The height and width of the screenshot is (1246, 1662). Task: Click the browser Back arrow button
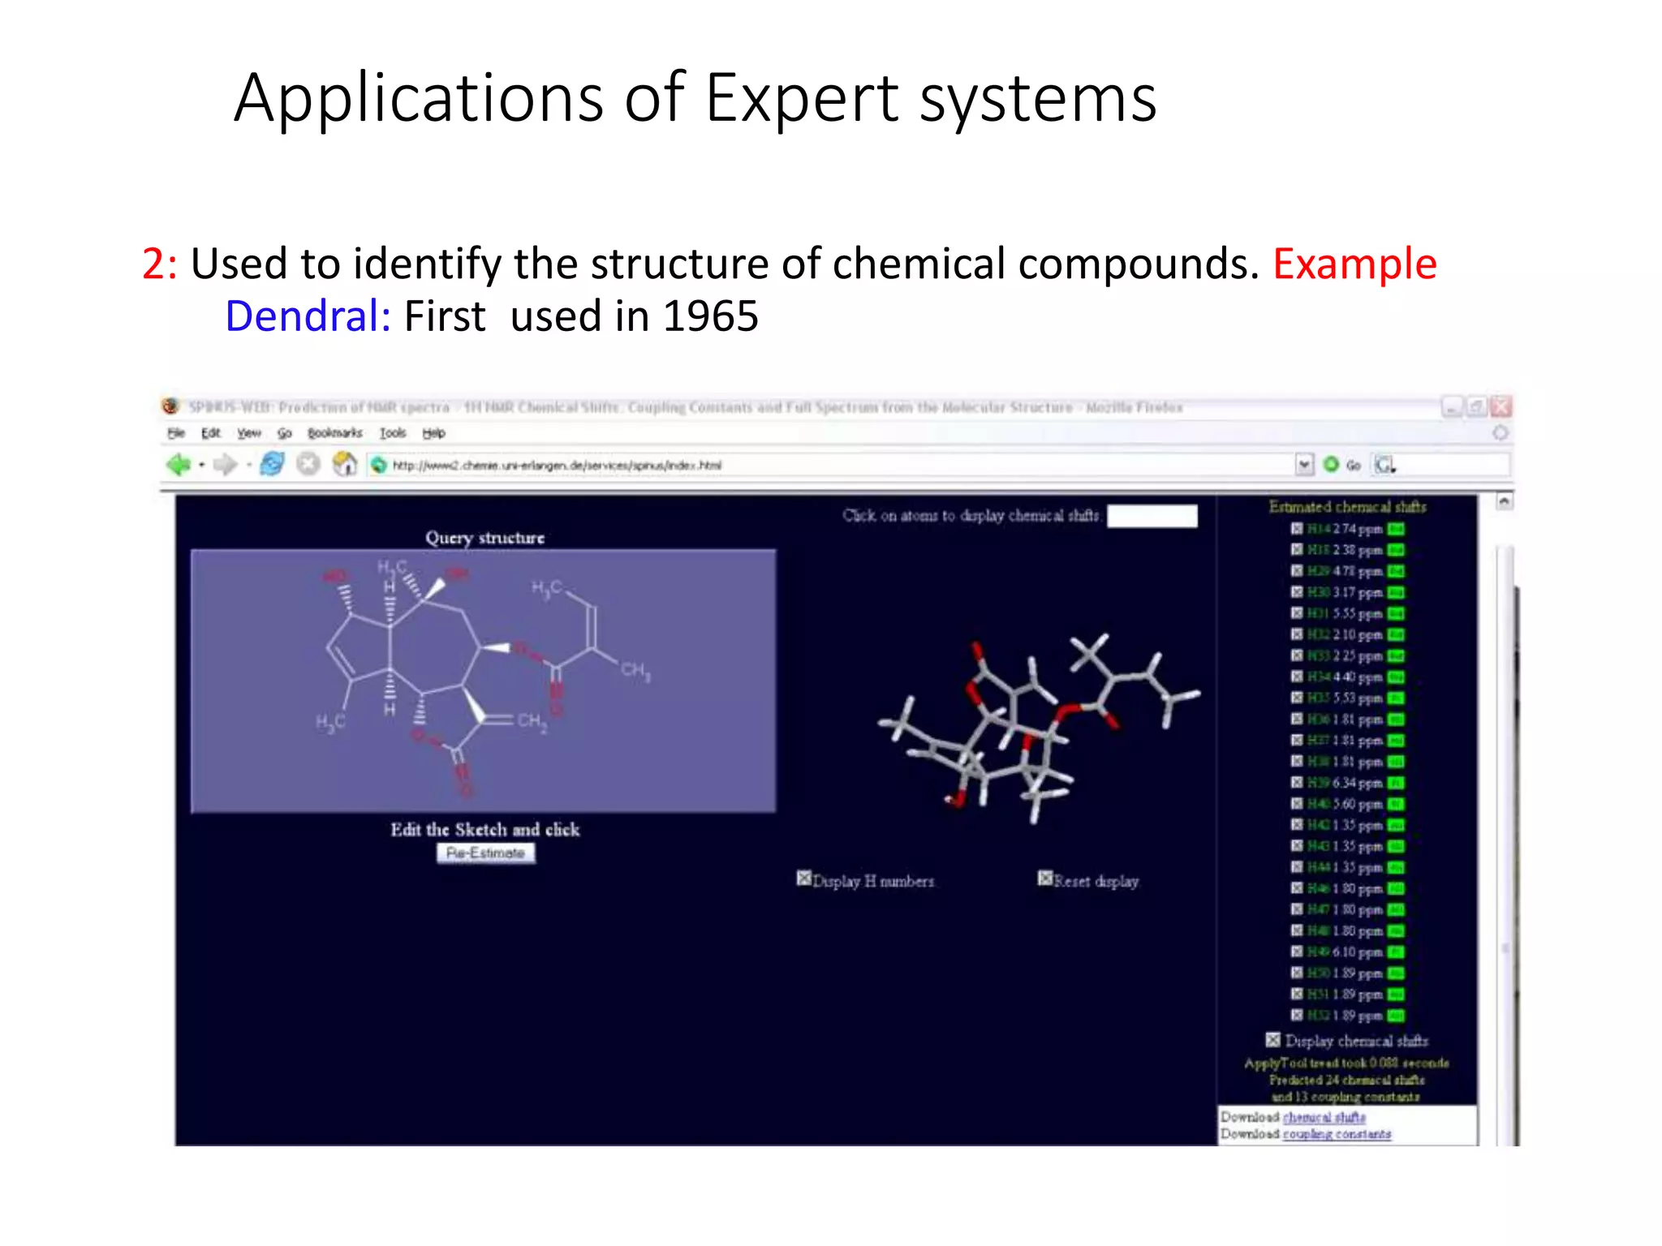coord(178,465)
